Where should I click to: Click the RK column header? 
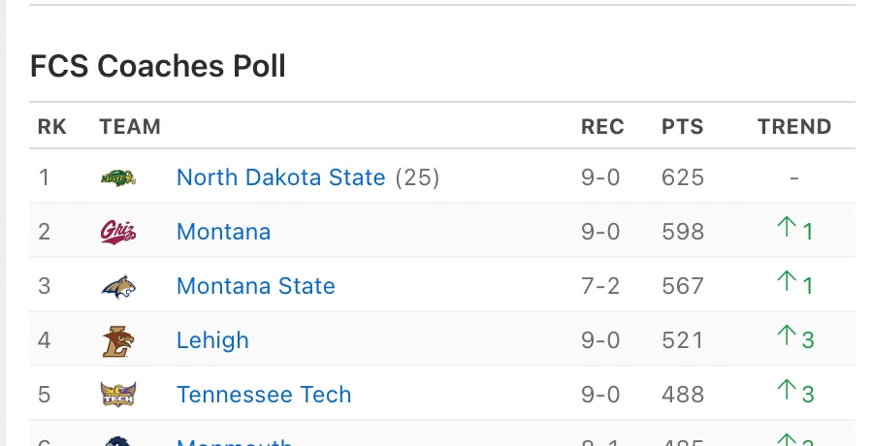pos(52,127)
